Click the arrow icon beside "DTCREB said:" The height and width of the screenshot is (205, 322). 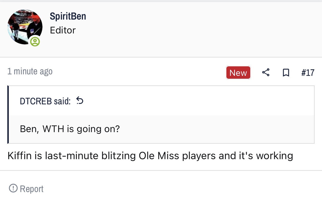pos(80,100)
